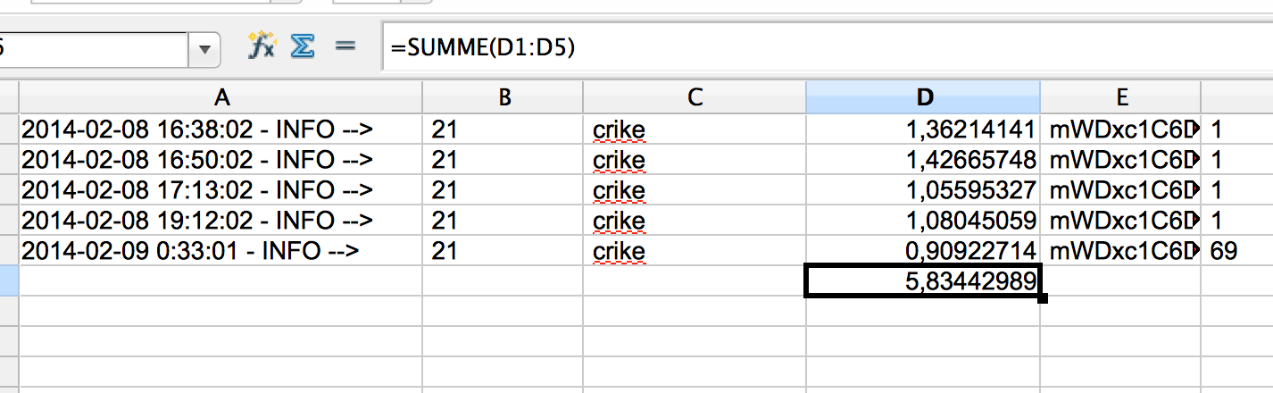Expand the Name Box dropdown arrow

click(x=204, y=49)
